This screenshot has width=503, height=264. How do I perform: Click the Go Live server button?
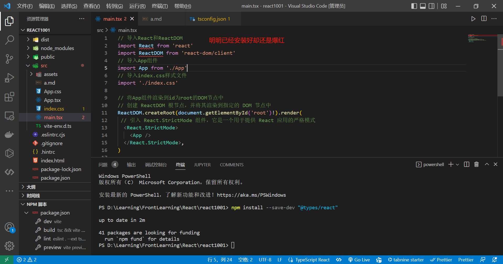(359, 260)
